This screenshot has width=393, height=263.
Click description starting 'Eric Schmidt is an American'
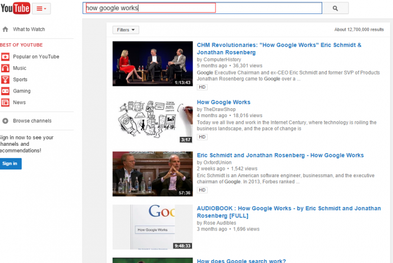point(285,178)
